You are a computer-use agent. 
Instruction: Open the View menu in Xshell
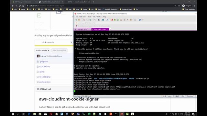85,17
